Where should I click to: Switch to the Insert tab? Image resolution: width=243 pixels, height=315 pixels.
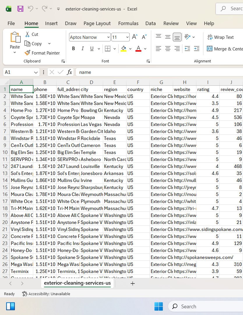(x=51, y=24)
